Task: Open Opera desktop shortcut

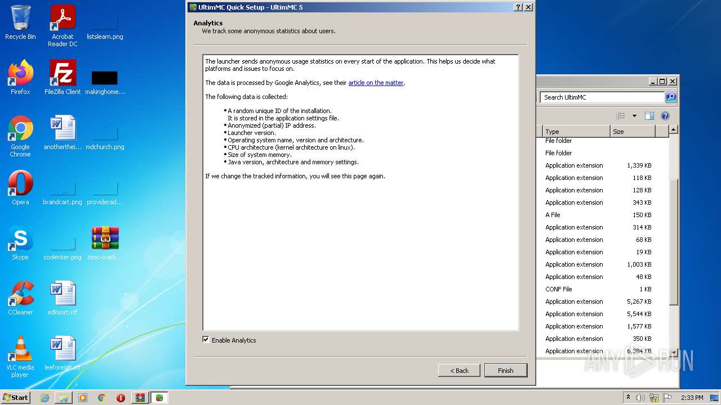Action: click(x=20, y=187)
